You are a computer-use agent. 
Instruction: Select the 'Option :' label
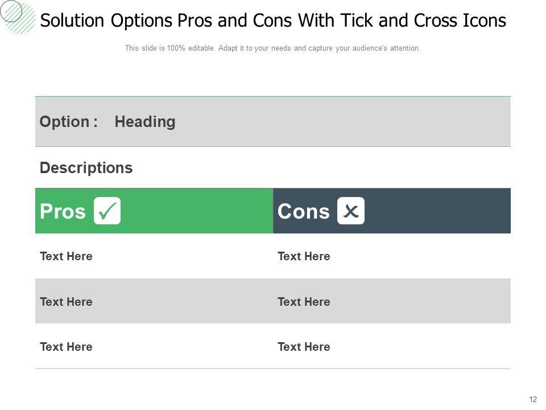(x=69, y=122)
